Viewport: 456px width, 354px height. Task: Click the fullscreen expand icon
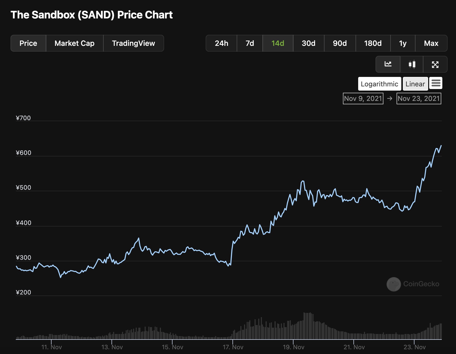coord(435,64)
